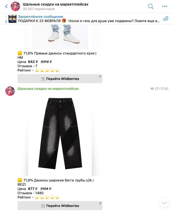This screenshot has width=173, height=212.
Task: Open Wildberries link for the REIZI baggy jeans
Action: 60,206
